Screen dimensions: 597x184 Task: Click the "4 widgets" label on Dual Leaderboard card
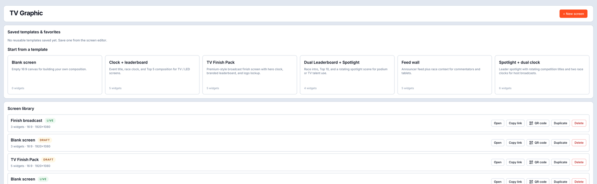pos(310,88)
